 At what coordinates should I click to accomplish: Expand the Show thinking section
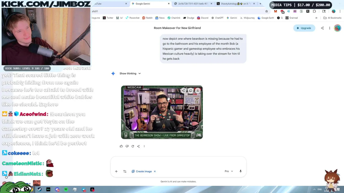pyautogui.click(x=130, y=73)
